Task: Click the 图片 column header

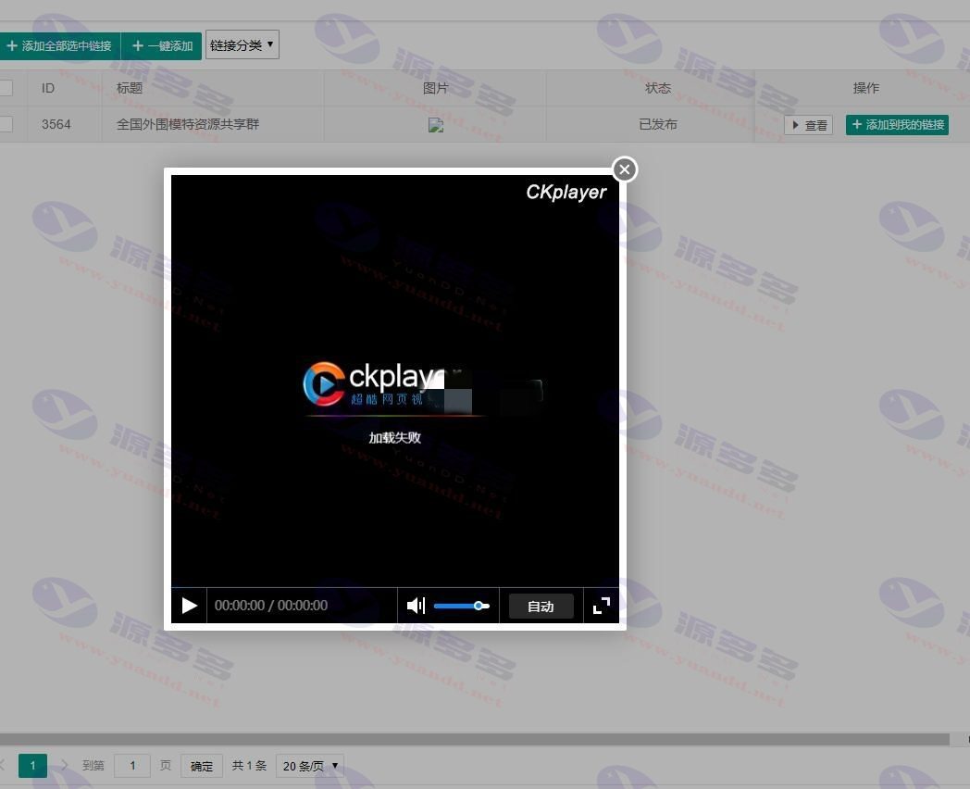Action: [x=435, y=88]
